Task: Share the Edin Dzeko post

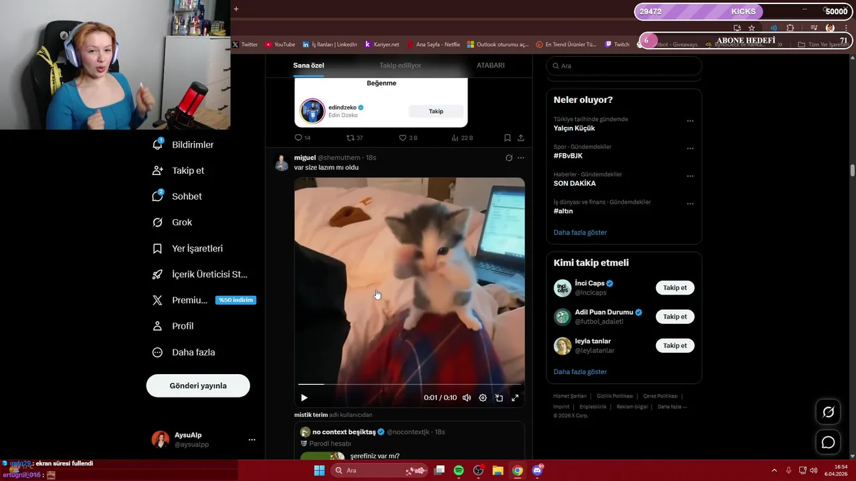Action: click(521, 138)
